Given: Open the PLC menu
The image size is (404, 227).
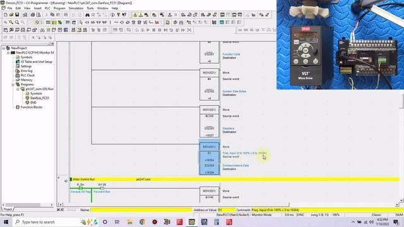Looking at the screenshot, I should coord(47,8).
